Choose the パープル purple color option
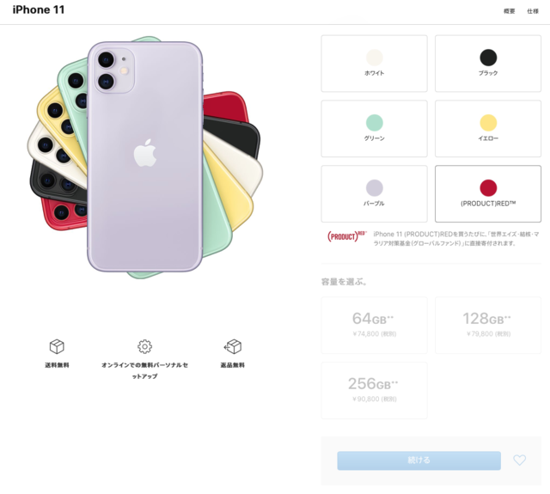This screenshot has height=494, width=550. [375, 194]
